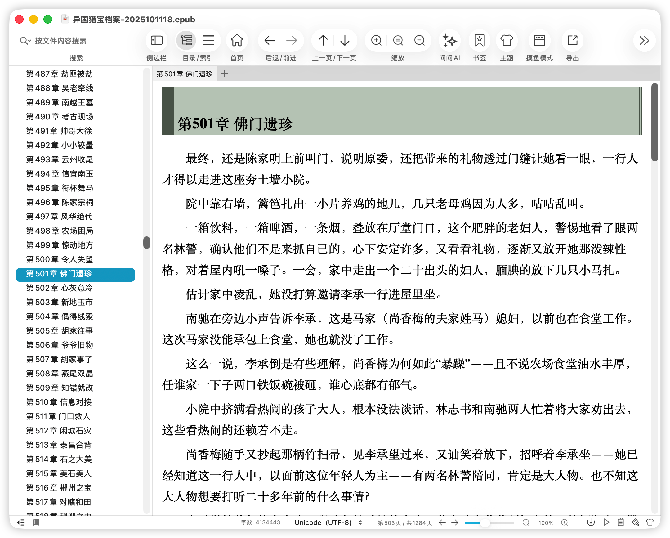Zoom in with the magnifier plus icon
670x538 pixels.
click(376, 40)
